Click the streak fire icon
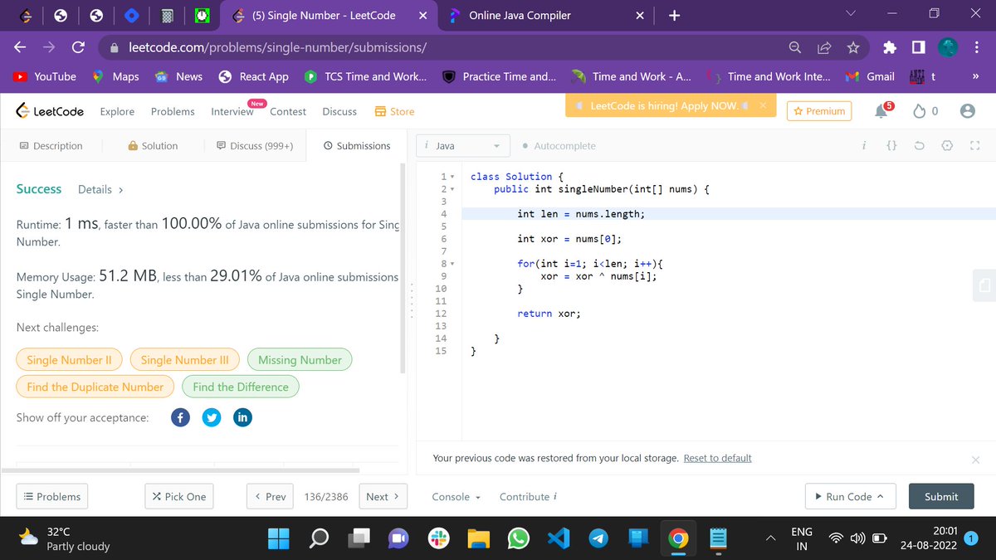The width and height of the screenshot is (996, 560). tap(919, 111)
